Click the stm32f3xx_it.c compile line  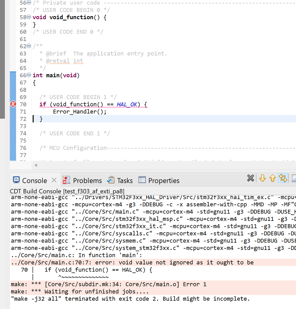(x=154, y=226)
